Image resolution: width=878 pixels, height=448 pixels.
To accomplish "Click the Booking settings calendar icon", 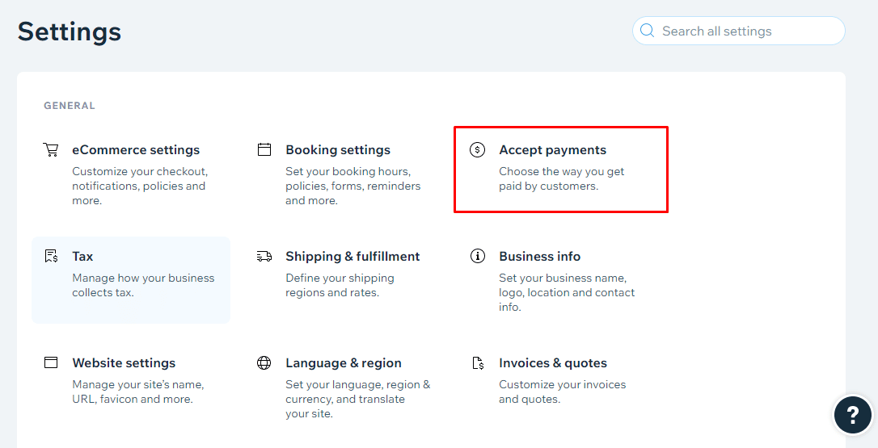I will click(x=264, y=149).
